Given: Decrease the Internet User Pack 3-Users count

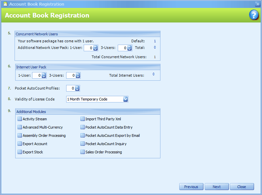Looking at the screenshot, I should coord(78,77).
